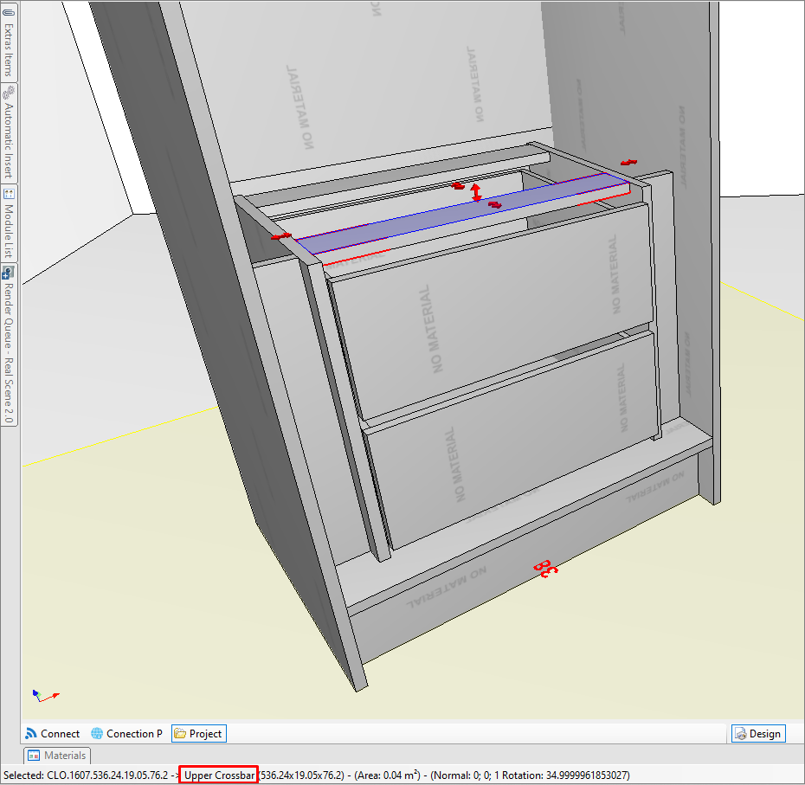
Task: Click the Conection P globe icon
Action: [x=97, y=734]
